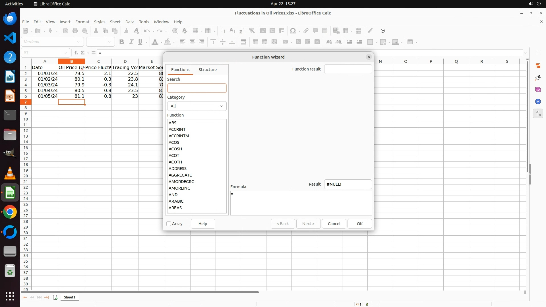
Task: Open Help button in the wizard
Action: (x=203, y=224)
